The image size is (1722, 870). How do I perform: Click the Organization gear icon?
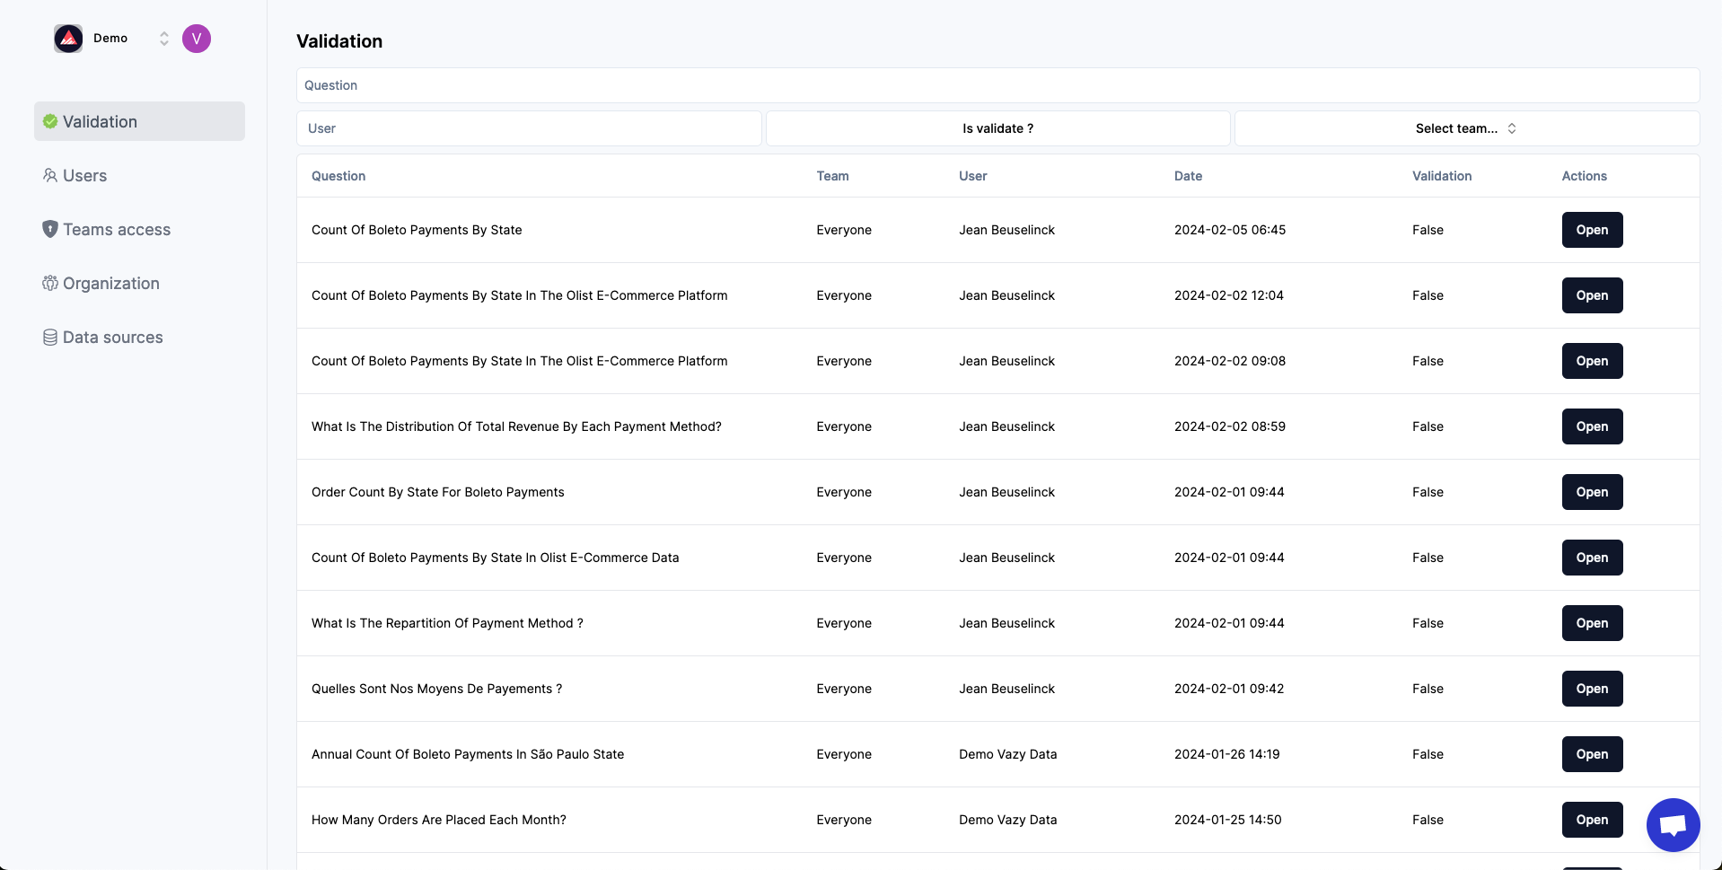click(50, 283)
